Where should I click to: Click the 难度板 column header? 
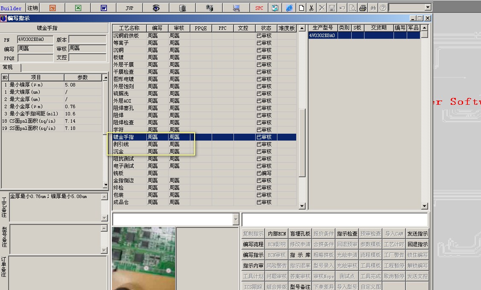click(x=286, y=28)
